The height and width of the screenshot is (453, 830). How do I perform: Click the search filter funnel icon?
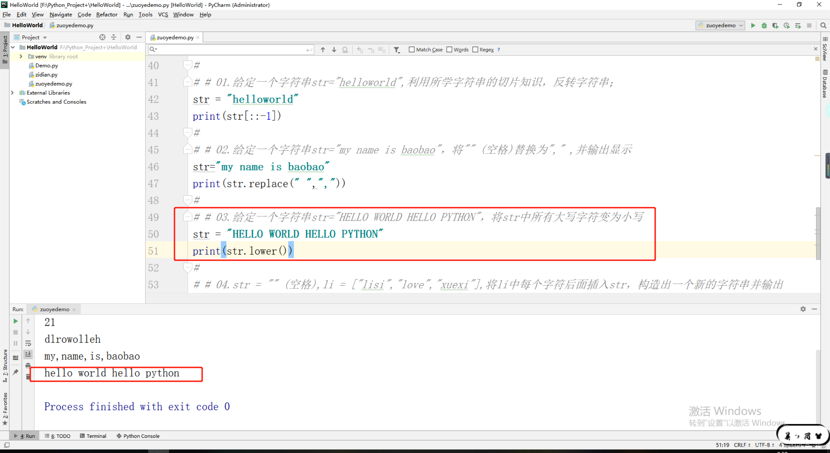(397, 50)
